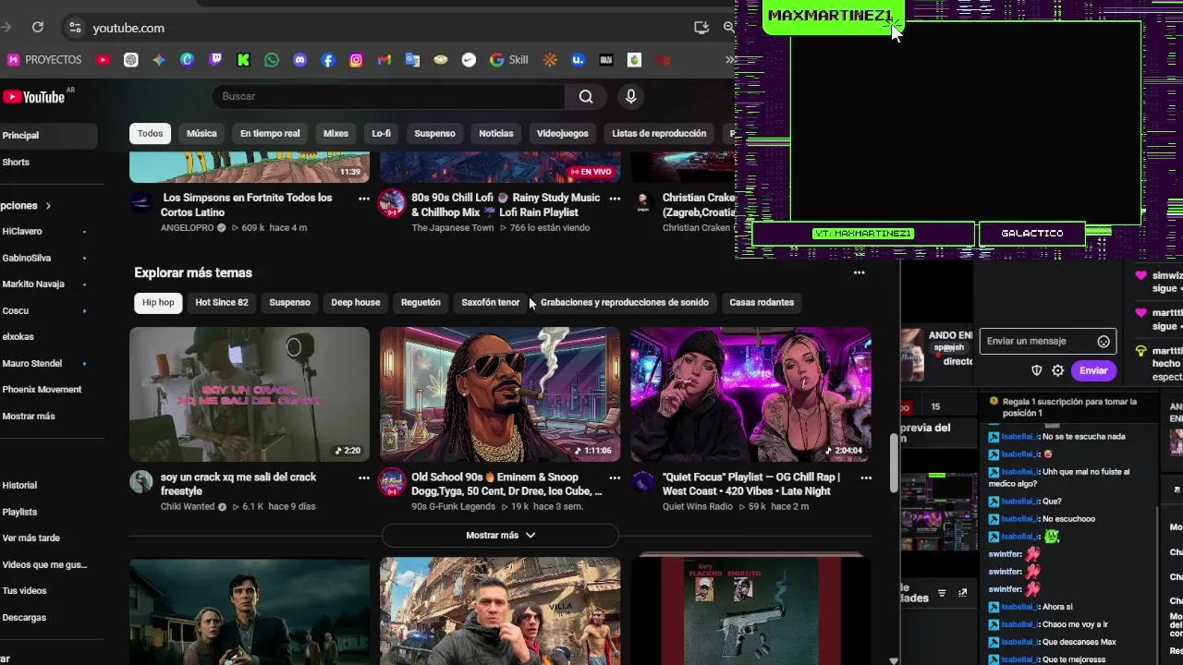The image size is (1183, 665).
Task: Open the HiClavero subscription channel
Action: tap(22, 232)
